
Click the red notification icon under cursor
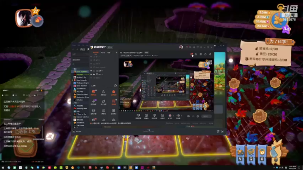[191, 54]
